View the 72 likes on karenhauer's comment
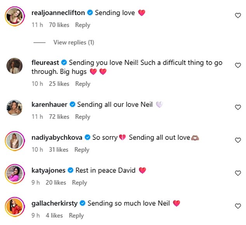Viewport: 246px width, 225px height. click(59, 117)
